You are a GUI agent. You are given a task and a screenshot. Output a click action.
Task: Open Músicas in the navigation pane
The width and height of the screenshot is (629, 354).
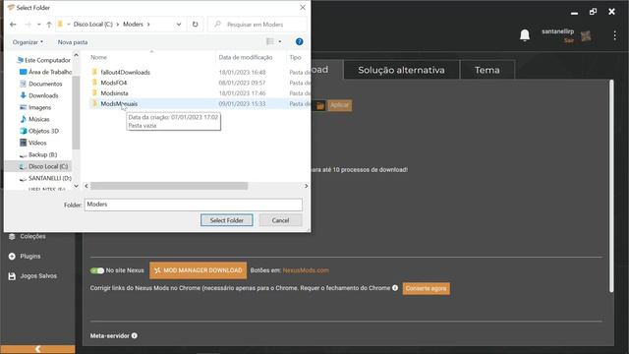34,119
